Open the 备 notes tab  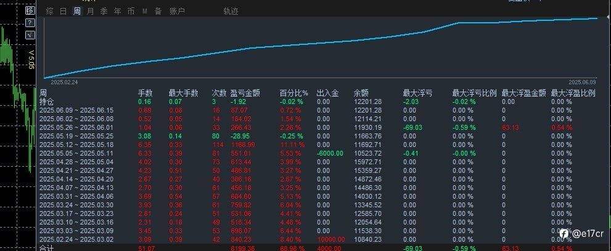(158, 11)
